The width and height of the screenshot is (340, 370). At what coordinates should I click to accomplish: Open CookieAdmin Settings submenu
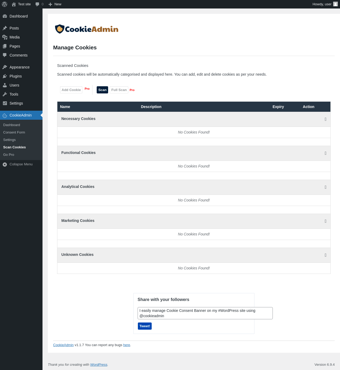[x=21, y=140]
